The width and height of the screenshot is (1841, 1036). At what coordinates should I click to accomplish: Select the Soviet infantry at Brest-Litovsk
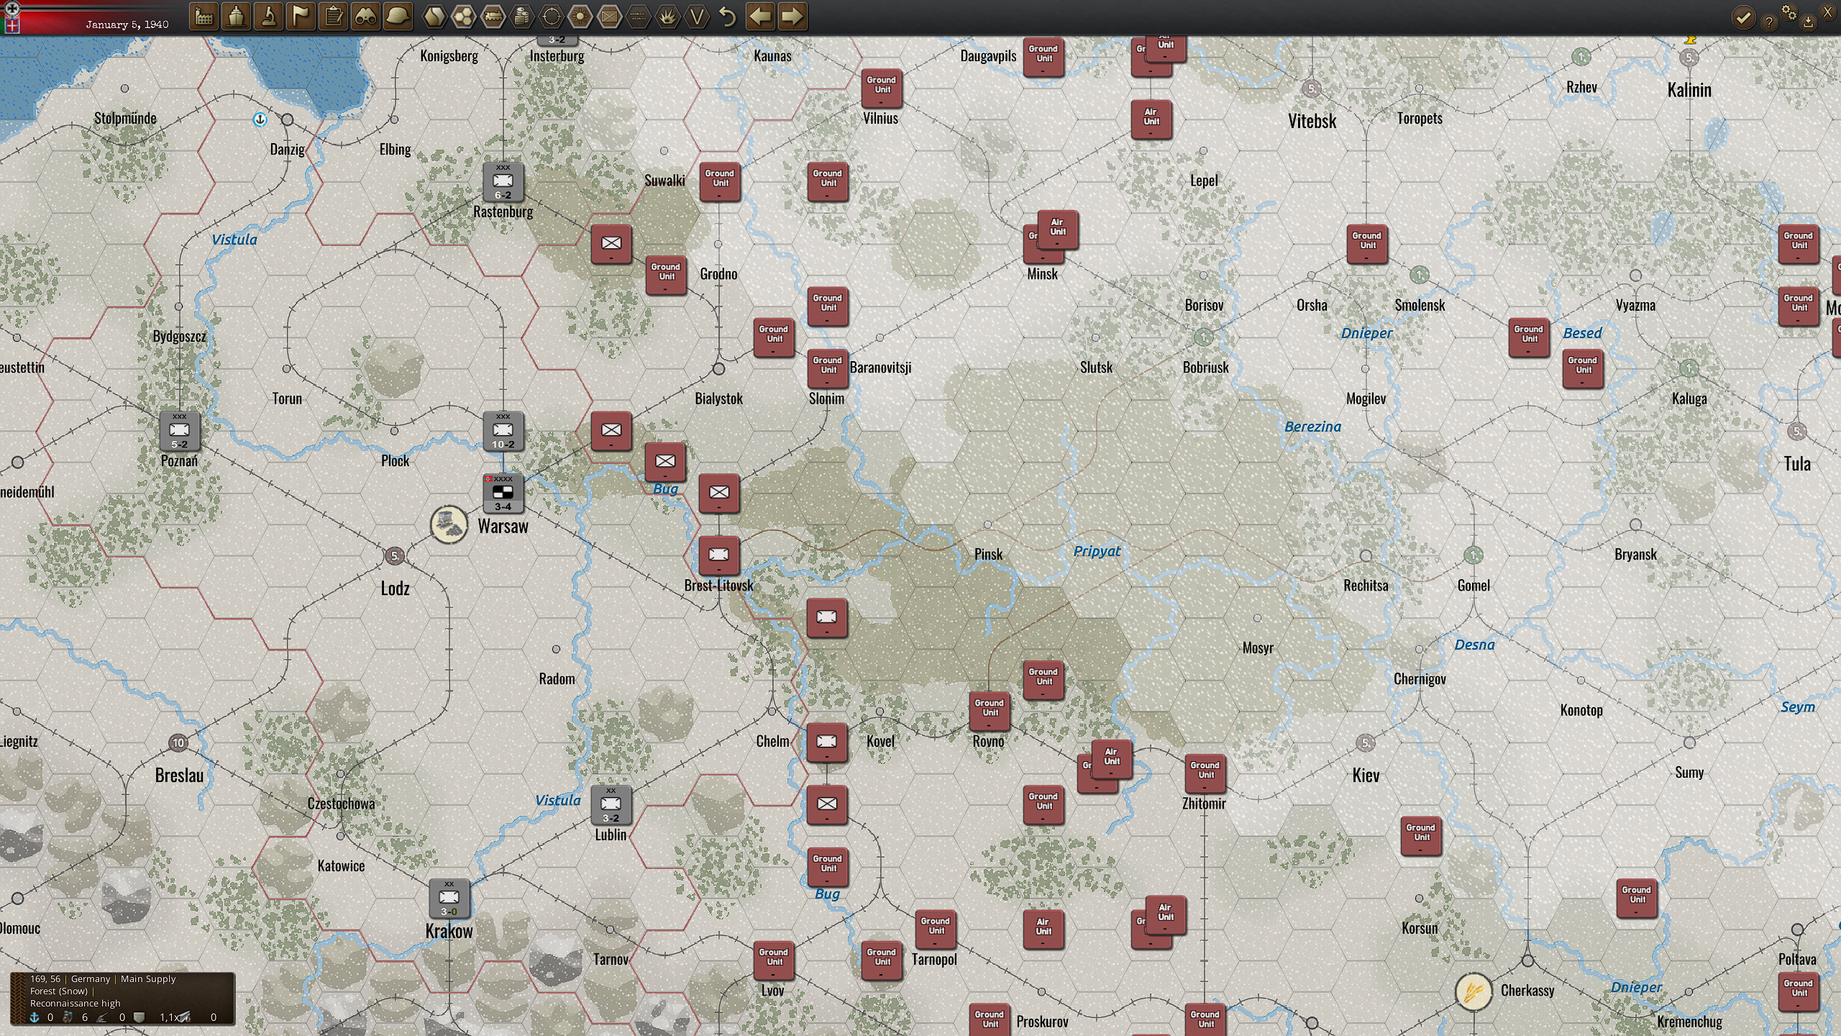point(718,555)
